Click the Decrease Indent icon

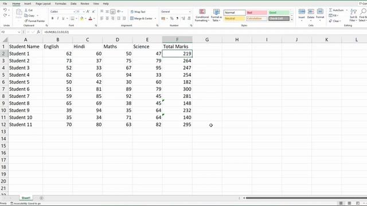(119, 18)
